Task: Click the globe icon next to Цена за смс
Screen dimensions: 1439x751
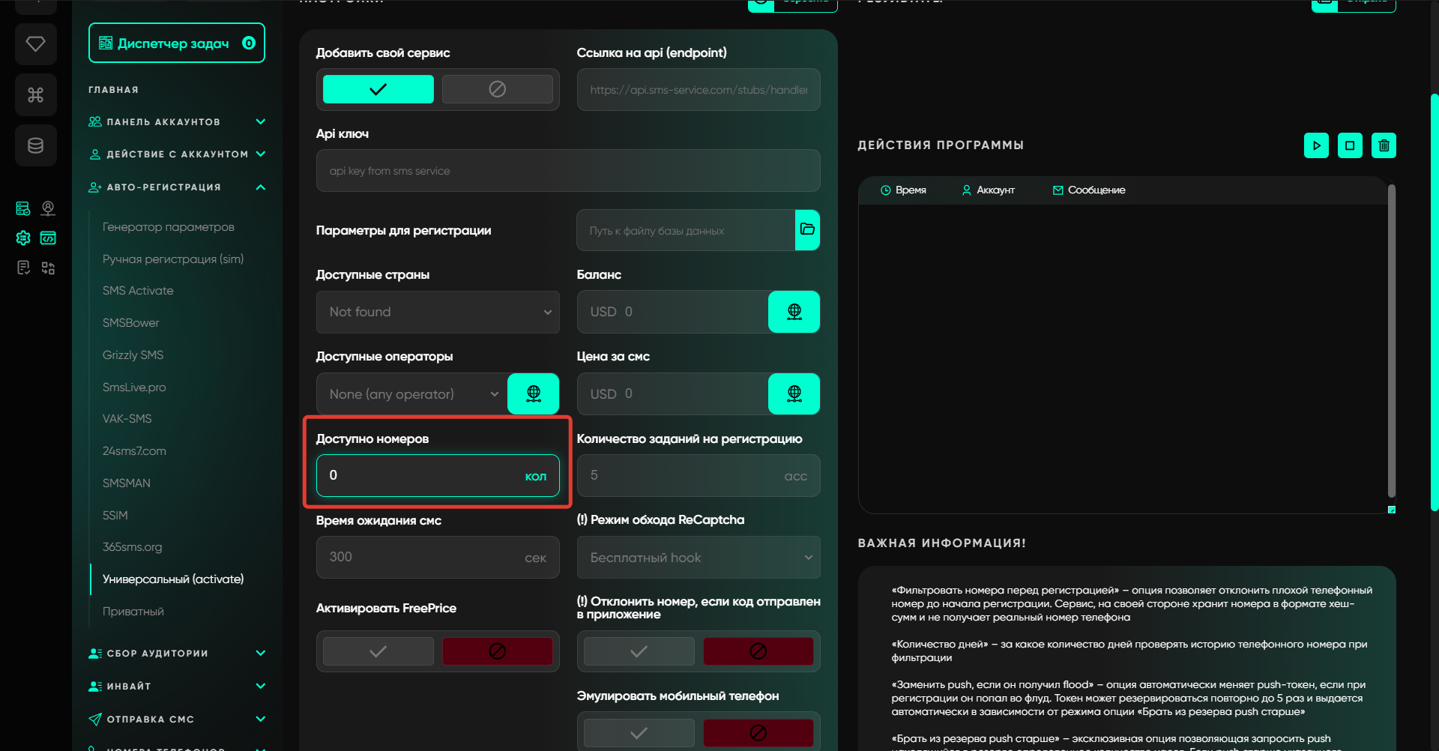Action: (794, 393)
